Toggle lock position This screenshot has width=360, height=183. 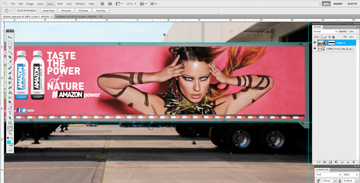[x=330, y=37]
